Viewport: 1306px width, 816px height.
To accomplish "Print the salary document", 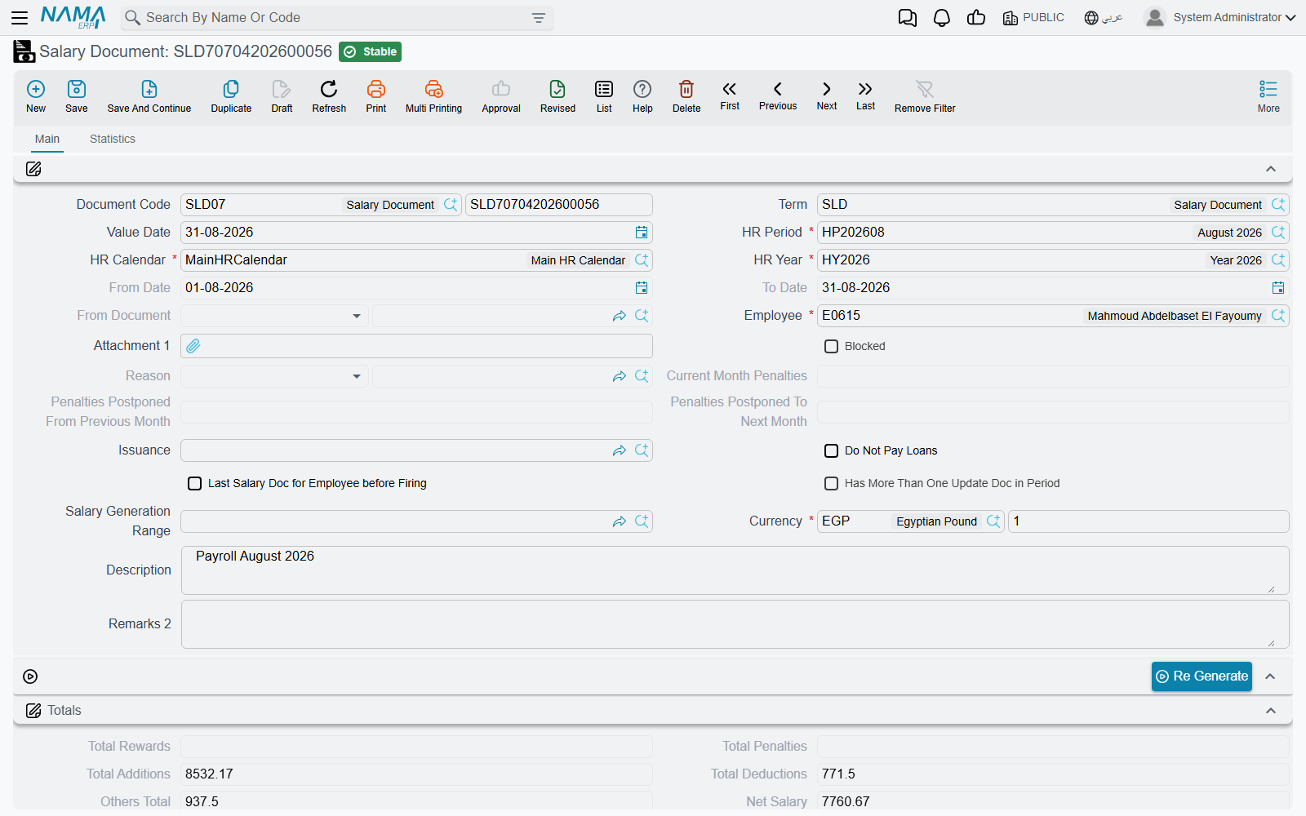I will pyautogui.click(x=376, y=96).
